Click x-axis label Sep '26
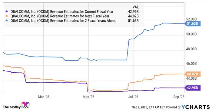The width and height of the screenshot is (212, 111). coord(179,97)
